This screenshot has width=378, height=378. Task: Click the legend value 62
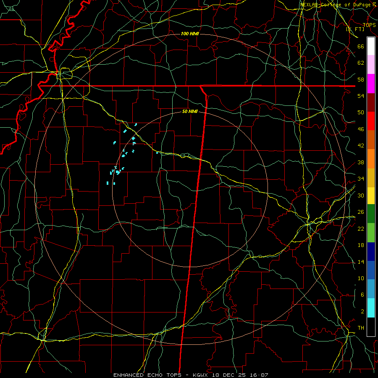pos(361,63)
